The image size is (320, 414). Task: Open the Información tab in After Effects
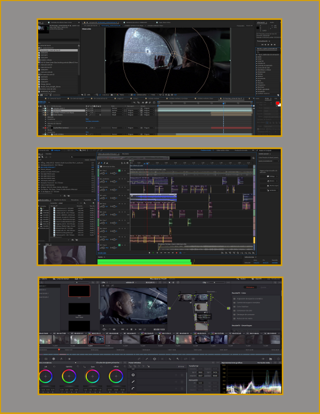261,22
